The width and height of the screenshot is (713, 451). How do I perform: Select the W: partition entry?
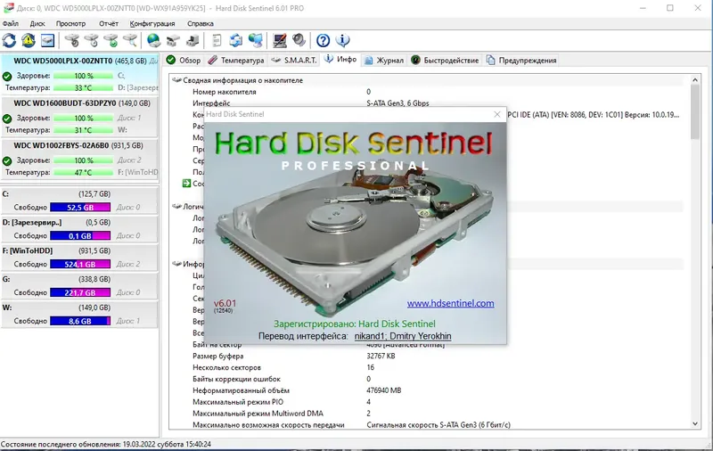point(79,314)
